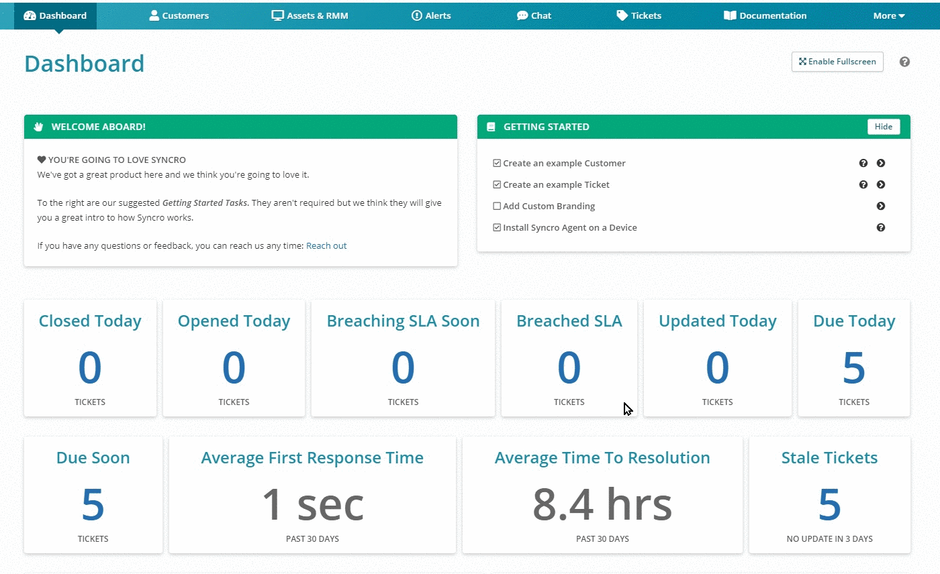Open the More dropdown menu

coord(889,15)
